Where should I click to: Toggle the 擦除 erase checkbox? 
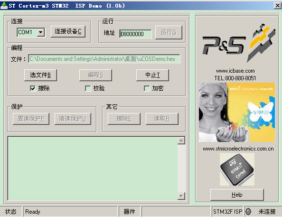33,88
